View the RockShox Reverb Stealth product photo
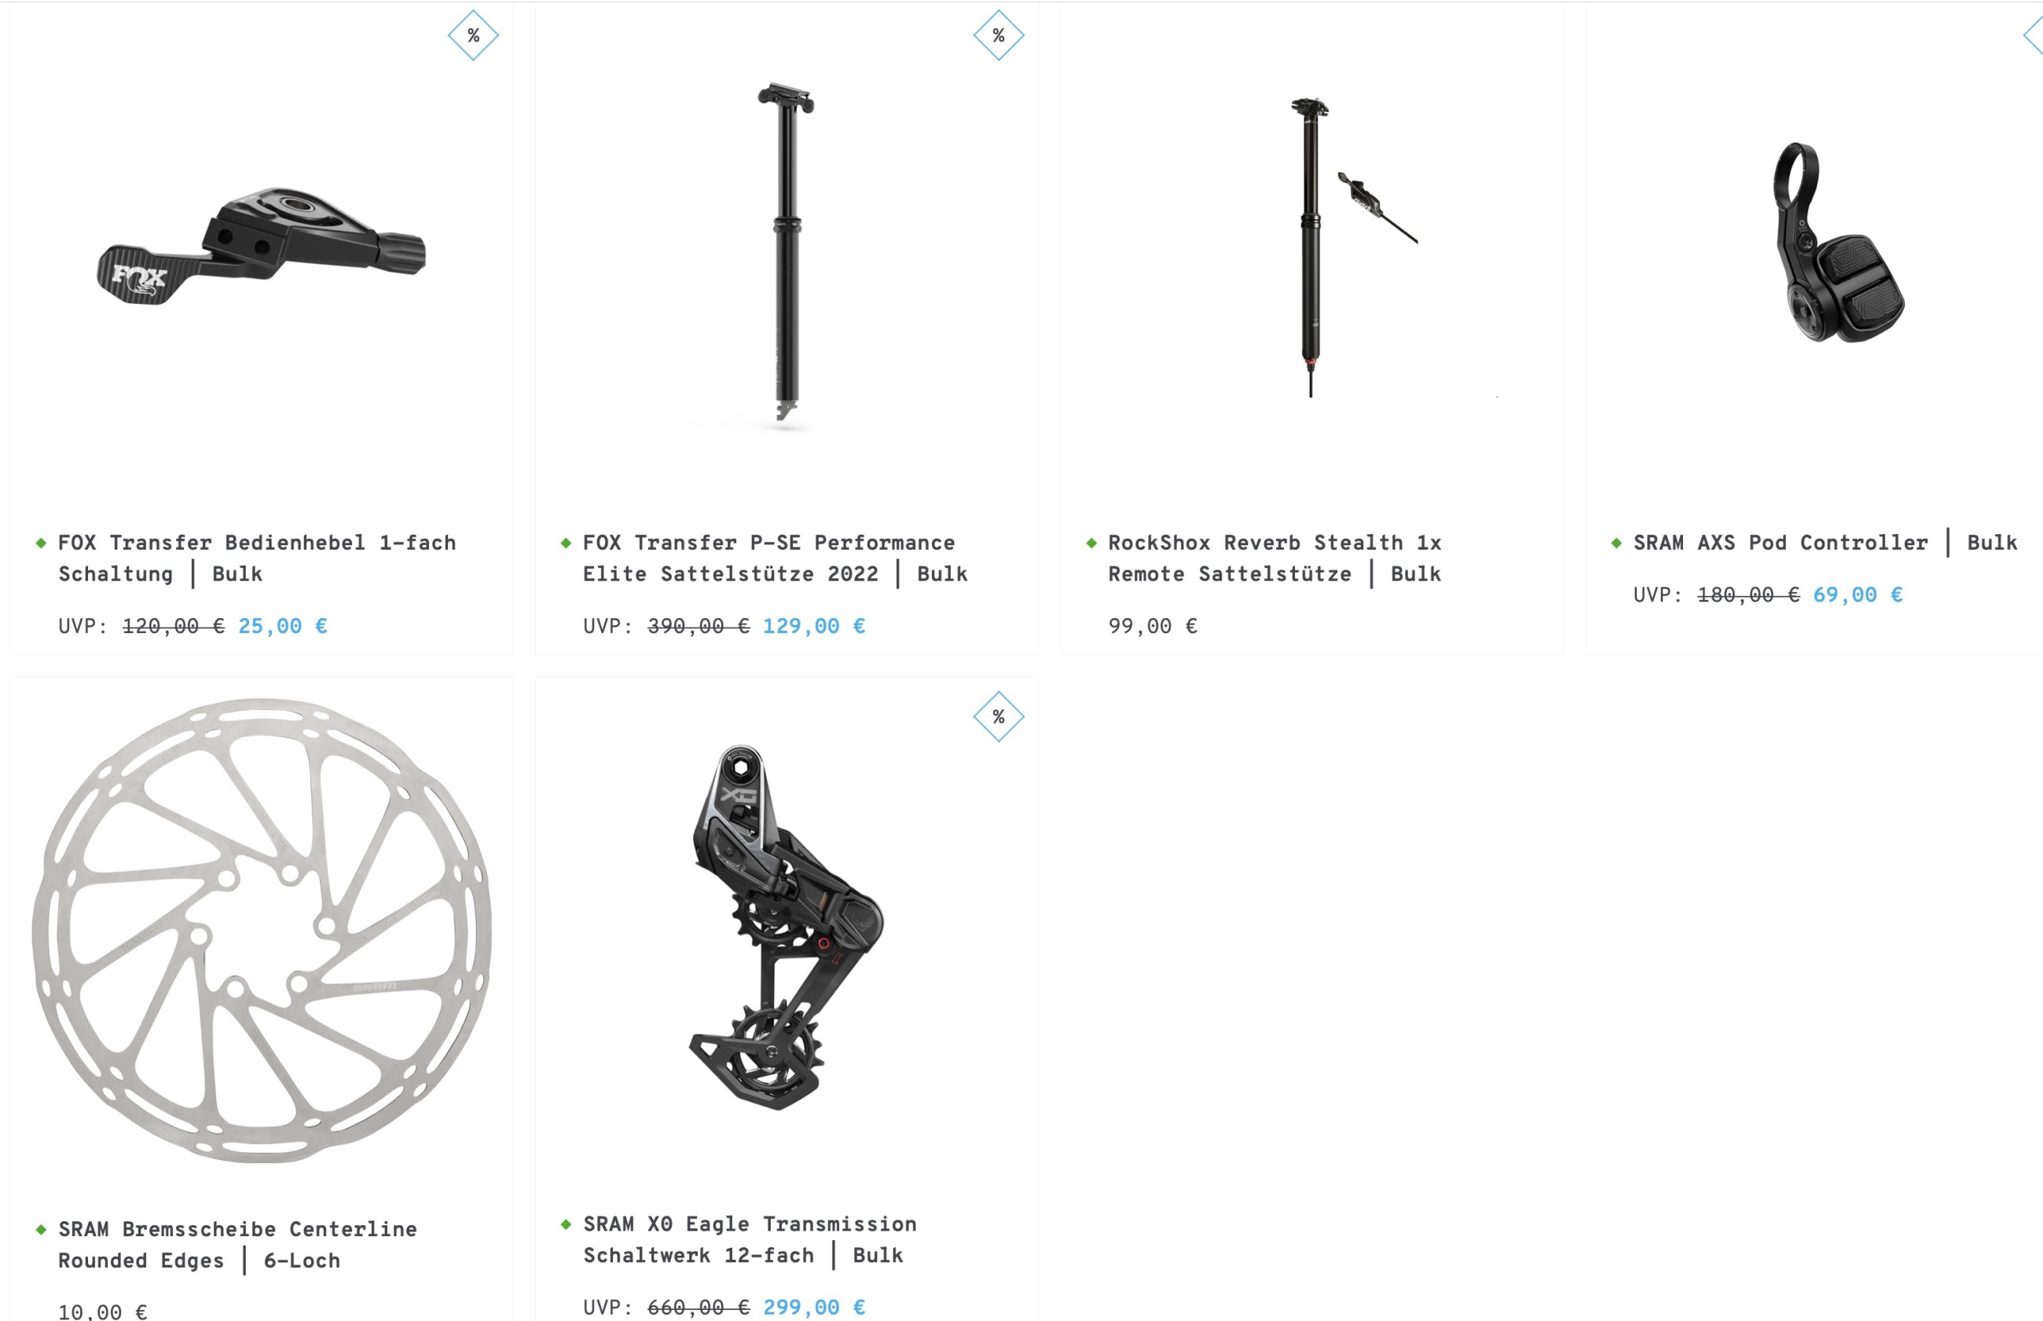 [x=1352, y=247]
